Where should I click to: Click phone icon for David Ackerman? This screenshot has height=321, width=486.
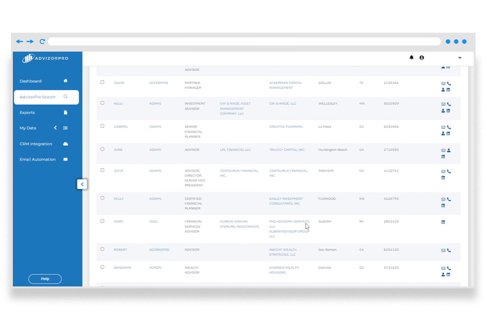pyautogui.click(x=449, y=83)
